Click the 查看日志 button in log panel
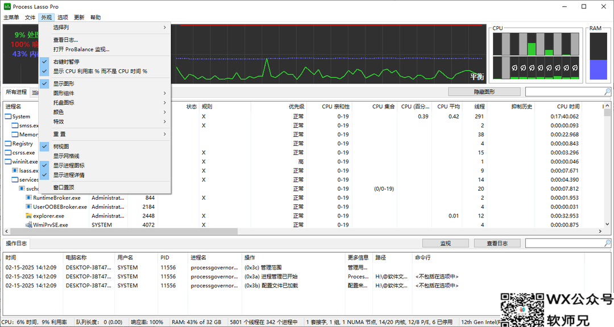This screenshot has height=327, width=614. point(497,244)
